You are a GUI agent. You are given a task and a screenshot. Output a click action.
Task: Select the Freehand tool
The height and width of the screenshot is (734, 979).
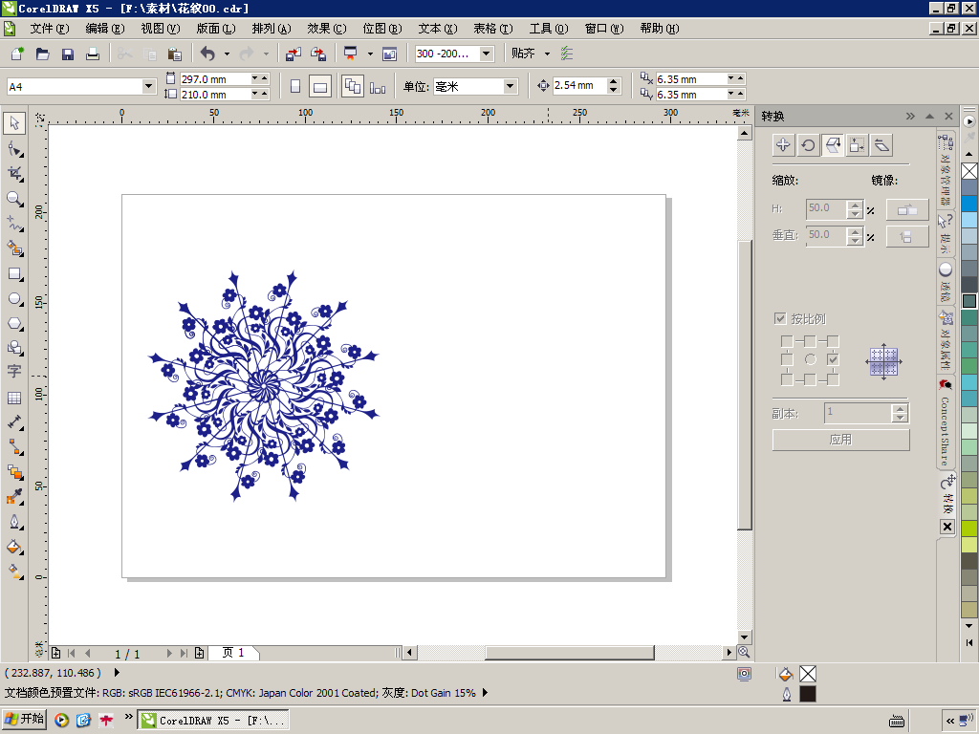(14, 224)
